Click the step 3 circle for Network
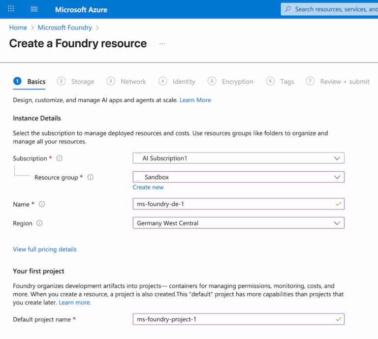 coord(111,81)
